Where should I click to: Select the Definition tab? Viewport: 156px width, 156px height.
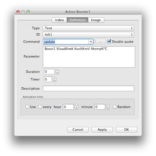click(x=77, y=20)
